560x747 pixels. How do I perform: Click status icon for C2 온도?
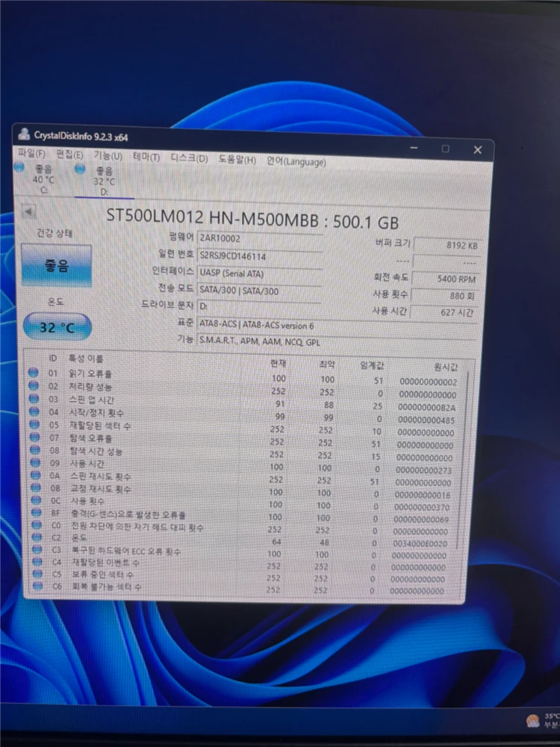tap(37, 537)
